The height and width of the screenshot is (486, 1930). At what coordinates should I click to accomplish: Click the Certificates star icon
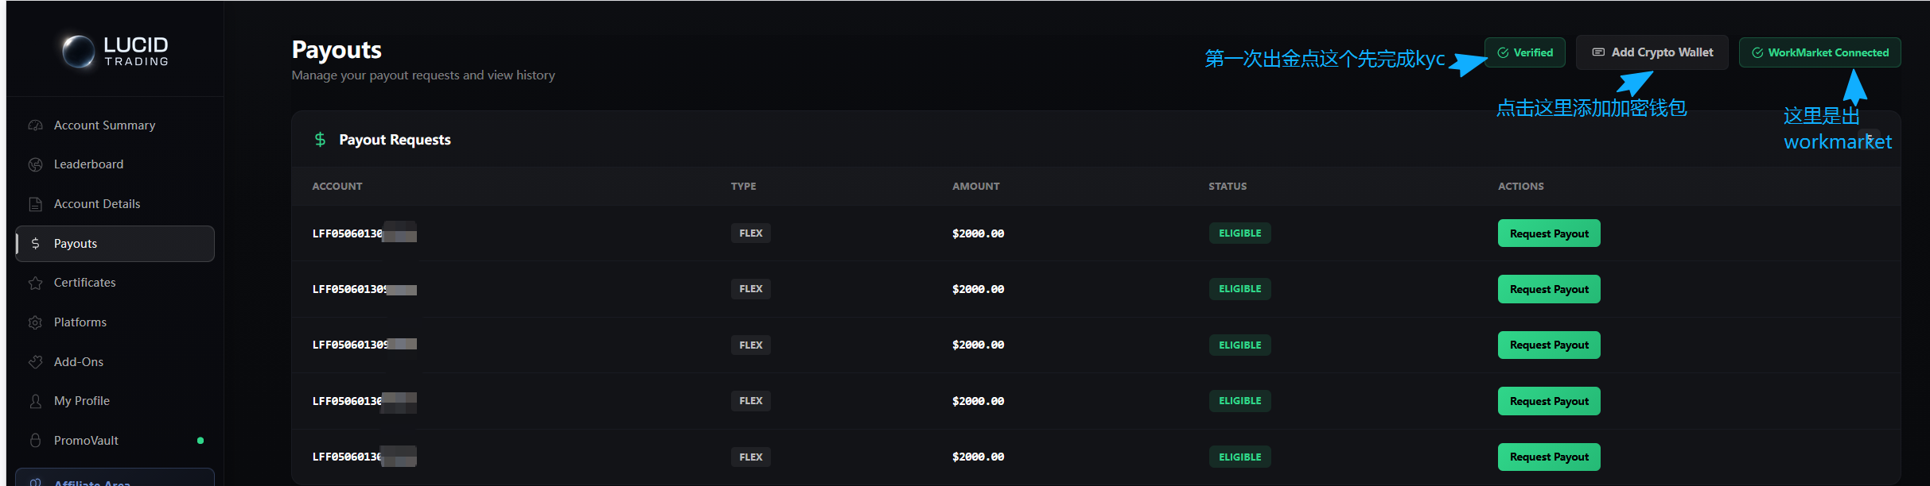(35, 283)
